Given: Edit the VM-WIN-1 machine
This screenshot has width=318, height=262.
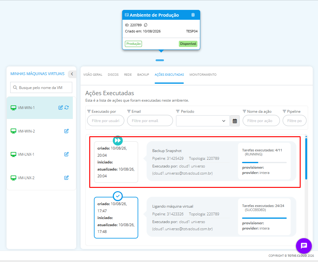Looking at the screenshot, I should [x=60, y=108].
